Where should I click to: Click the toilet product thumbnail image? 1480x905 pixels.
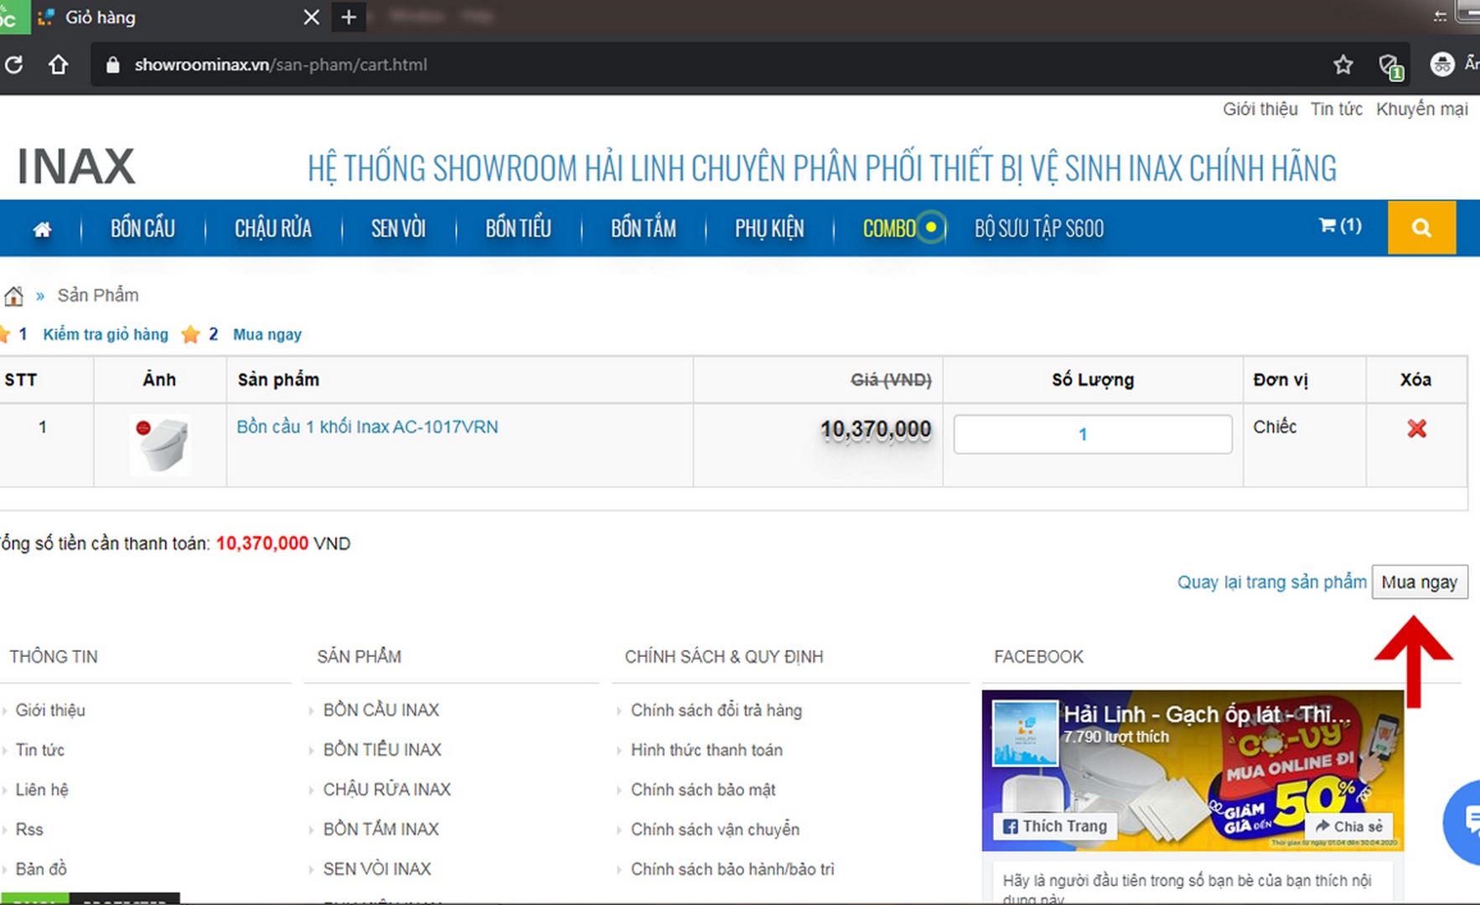coord(160,445)
